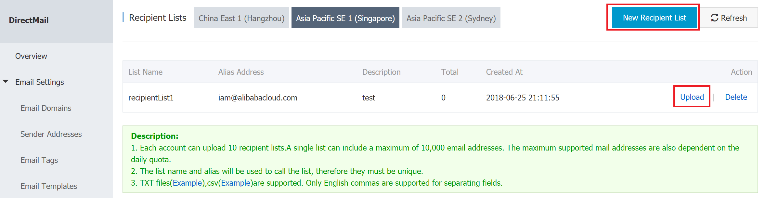Switch to China East 1 (Hangzhou) tab

(x=241, y=18)
